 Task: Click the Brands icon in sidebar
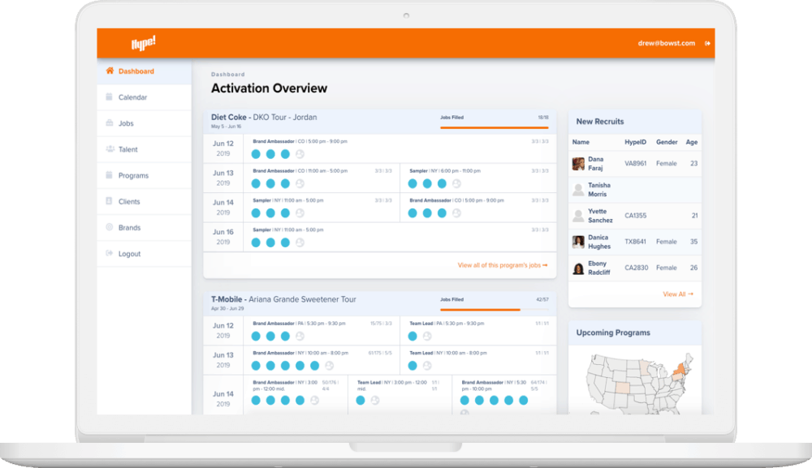[x=110, y=227]
